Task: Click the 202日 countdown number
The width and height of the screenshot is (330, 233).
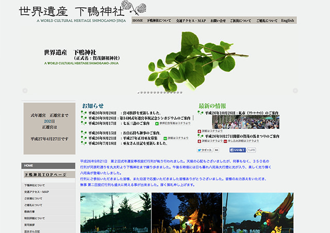Action: tap(49, 121)
